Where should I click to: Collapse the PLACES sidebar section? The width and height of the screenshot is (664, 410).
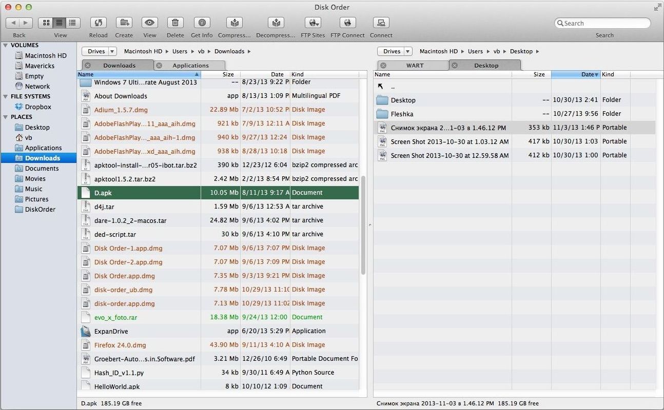tap(6, 117)
